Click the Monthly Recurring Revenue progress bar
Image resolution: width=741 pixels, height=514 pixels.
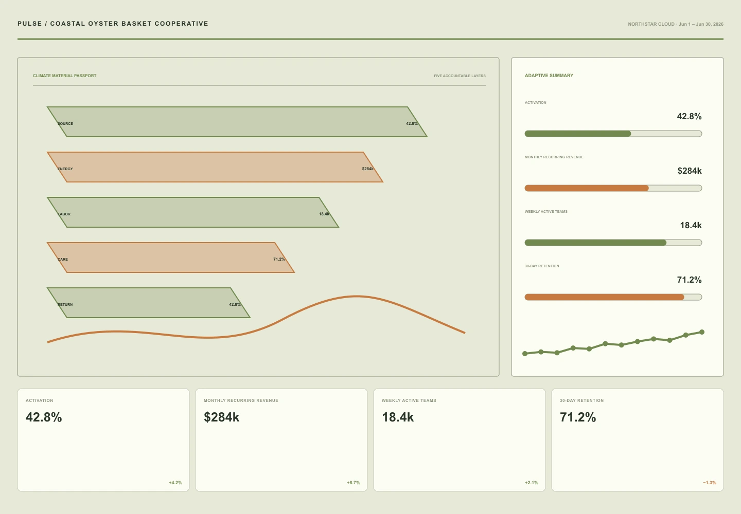click(x=613, y=188)
